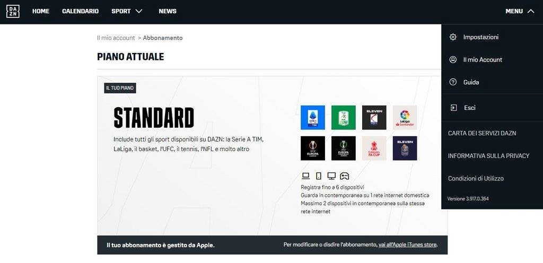
Task: Click the desktop monitor device icon
Action: click(331, 176)
